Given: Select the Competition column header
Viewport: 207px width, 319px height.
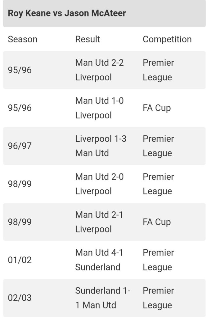Looking at the screenshot, I should (x=167, y=39).
